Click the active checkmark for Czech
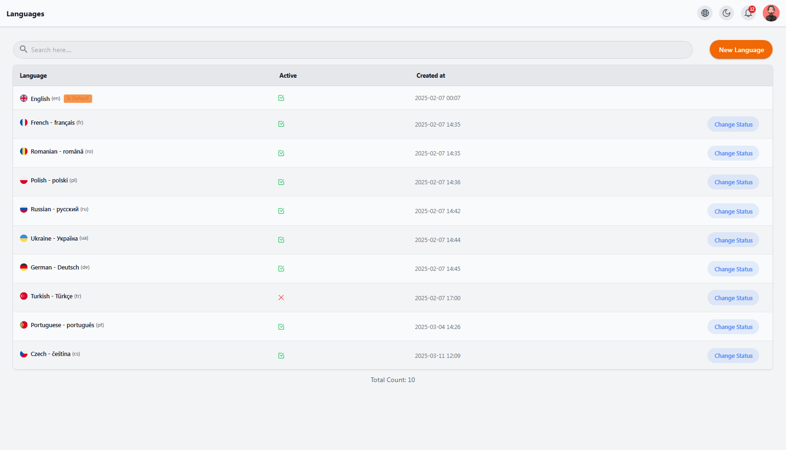Screen dimensions: 786x450 [x=281, y=356]
